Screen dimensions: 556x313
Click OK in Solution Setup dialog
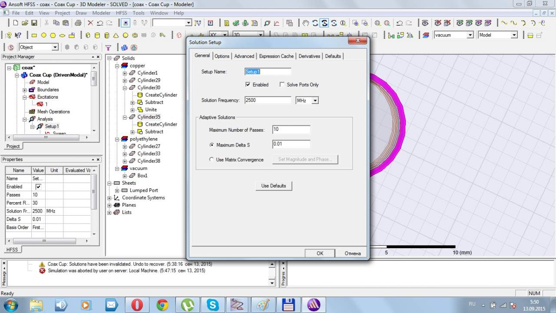tap(320, 253)
